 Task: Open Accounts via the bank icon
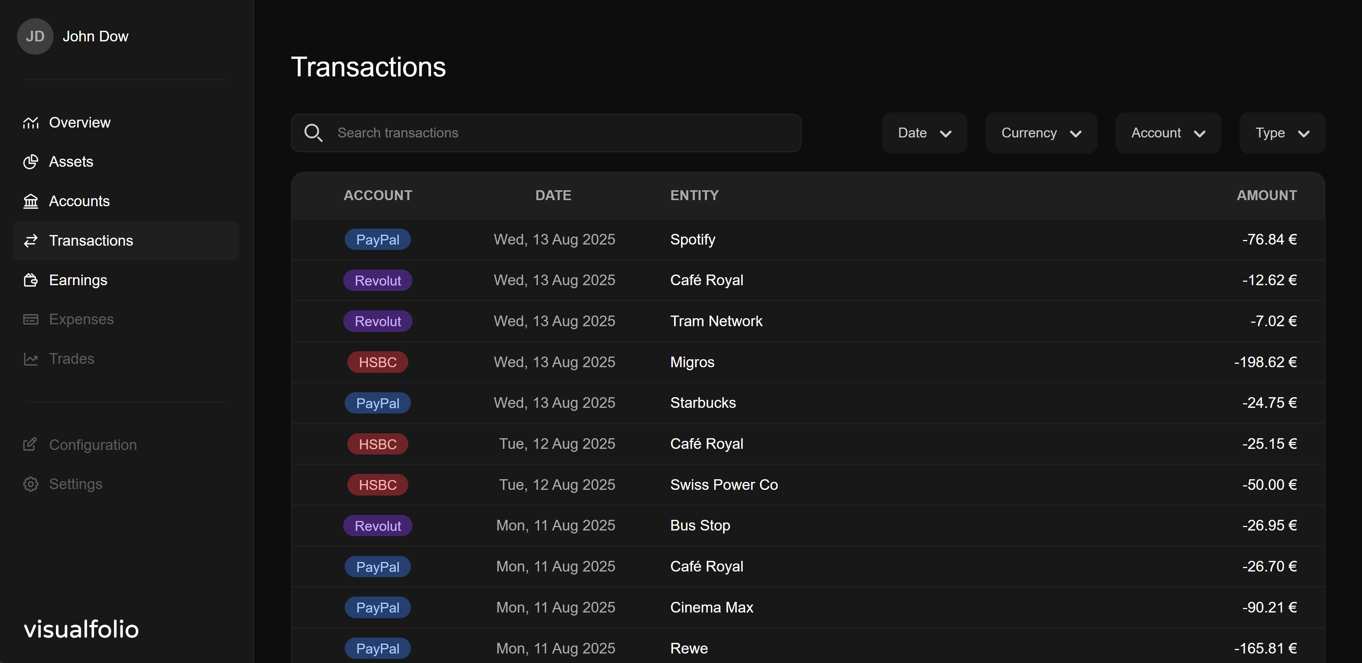[x=31, y=201]
